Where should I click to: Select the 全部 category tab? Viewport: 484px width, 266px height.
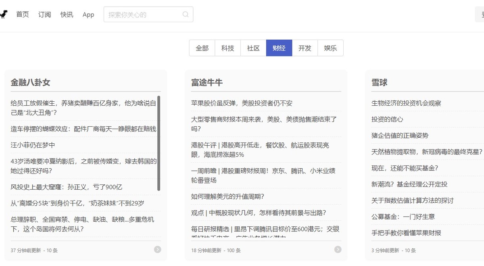point(202,48)
